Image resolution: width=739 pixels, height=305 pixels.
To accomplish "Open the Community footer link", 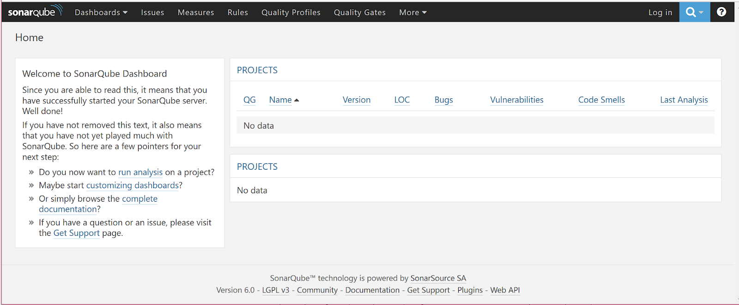I will pyautogui.click(x=317, y=290).
